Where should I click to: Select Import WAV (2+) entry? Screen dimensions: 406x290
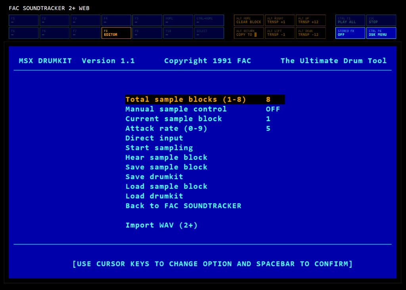tap(162, 226)
